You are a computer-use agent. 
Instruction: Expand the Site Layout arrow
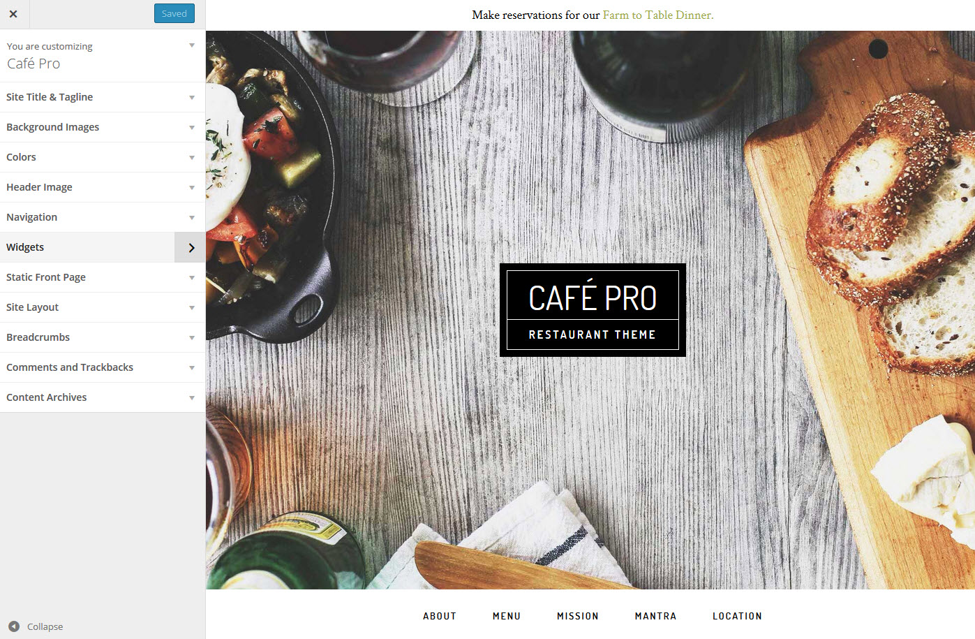(x=192, y=308)
